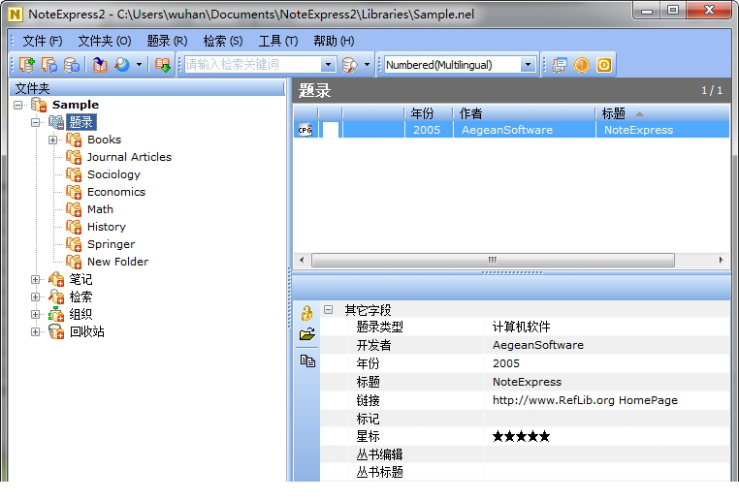Click the open database toolbar icon
The height and width of the screenshot is (500, 739).
click(49, 65)
